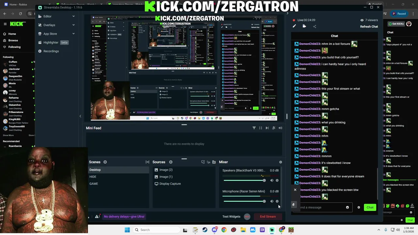Toggle viewer count eye icon

click(x=362, y=20)
